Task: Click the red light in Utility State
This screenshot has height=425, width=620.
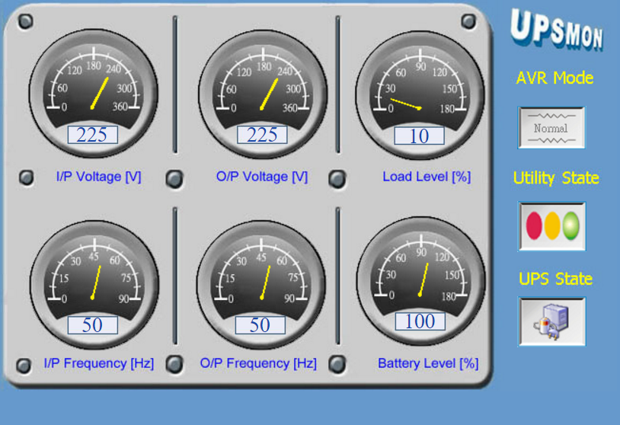Action: click(534, 225)
